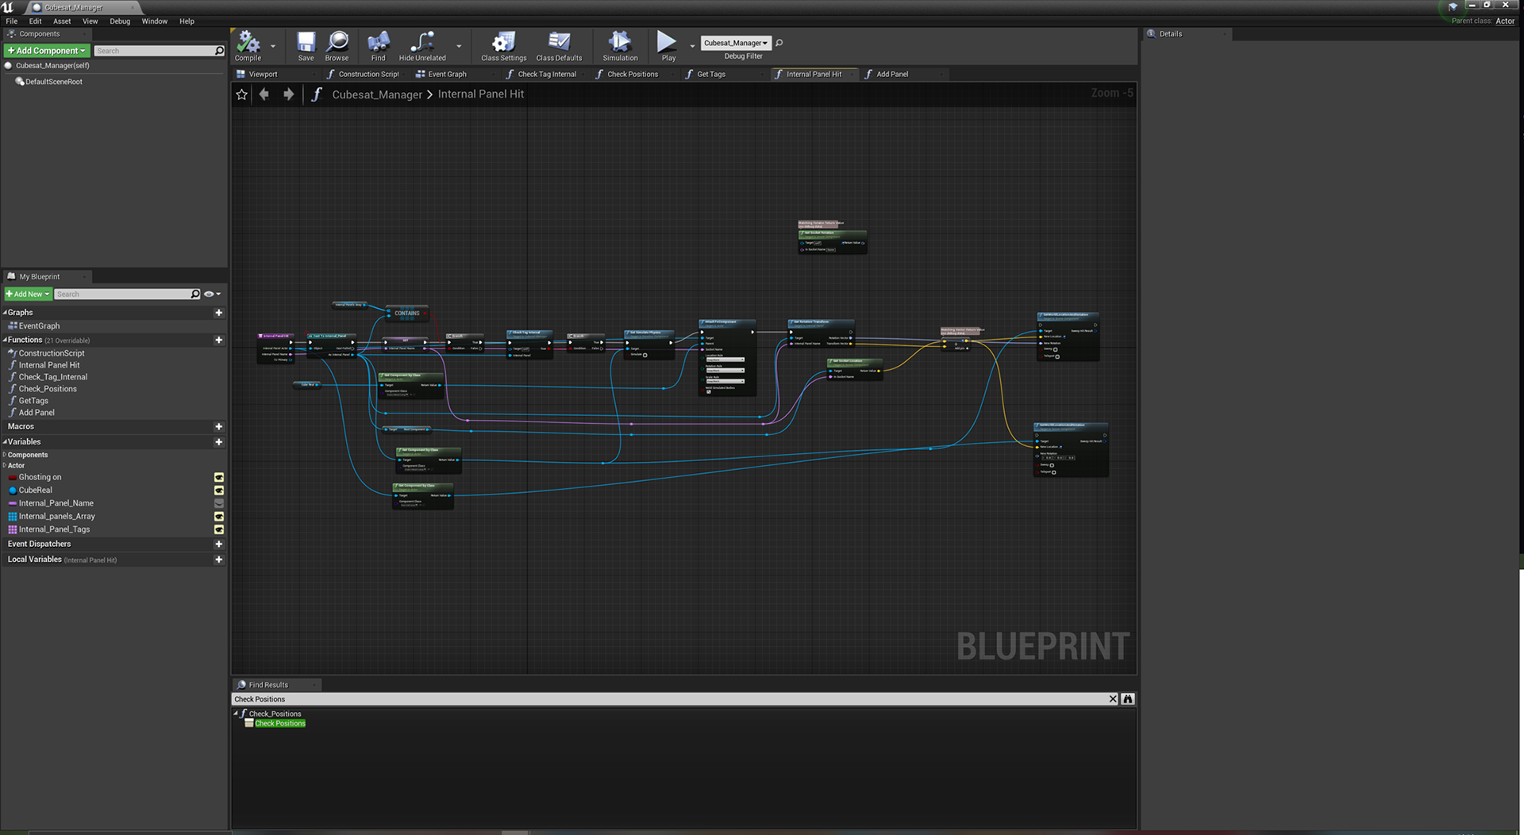Open Actor parent class link
This screenshot has height=835, width=1524.
pyautogui.click(x=1505, y=21)
